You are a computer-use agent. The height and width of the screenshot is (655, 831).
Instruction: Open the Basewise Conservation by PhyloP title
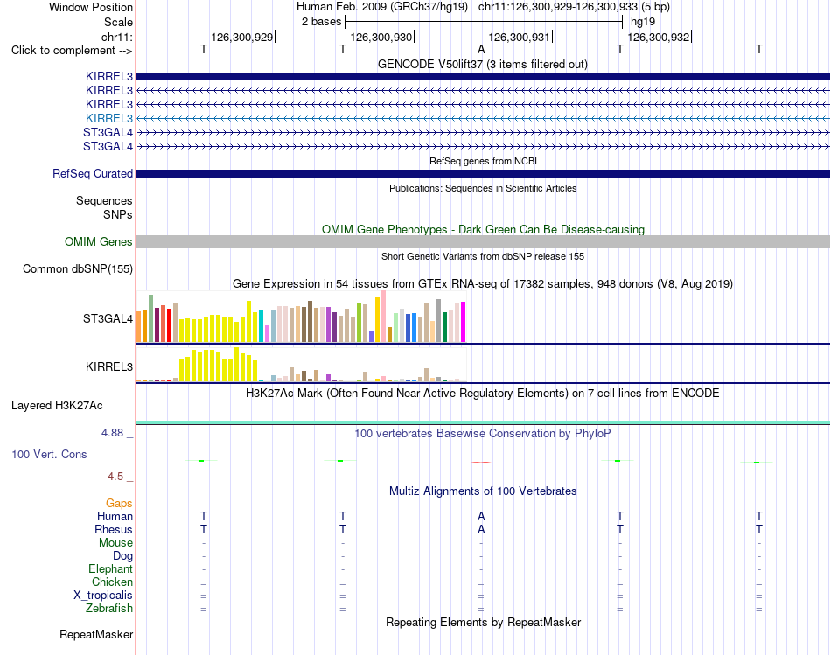483,434
